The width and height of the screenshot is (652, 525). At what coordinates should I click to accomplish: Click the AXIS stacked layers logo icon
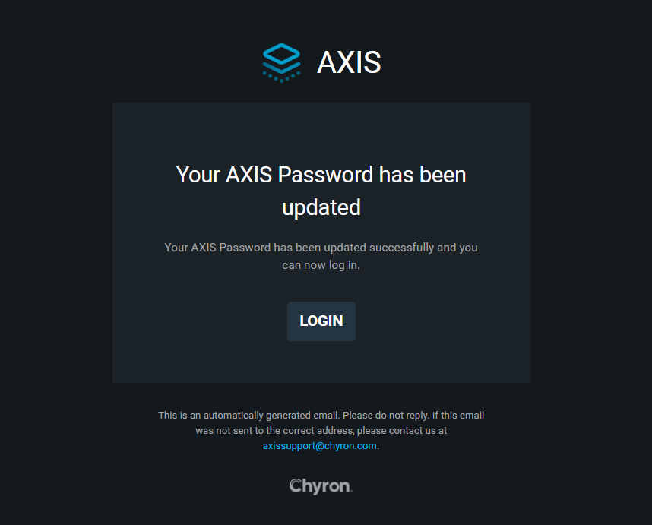click(281, 62)
